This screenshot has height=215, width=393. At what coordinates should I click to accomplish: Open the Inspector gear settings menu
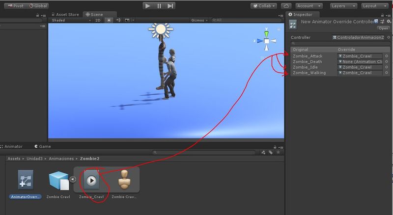click(x=389, y=22)
